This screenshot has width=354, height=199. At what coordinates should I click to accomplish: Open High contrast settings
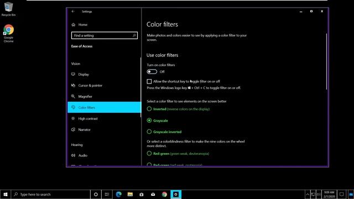click(x=105, y=118)
